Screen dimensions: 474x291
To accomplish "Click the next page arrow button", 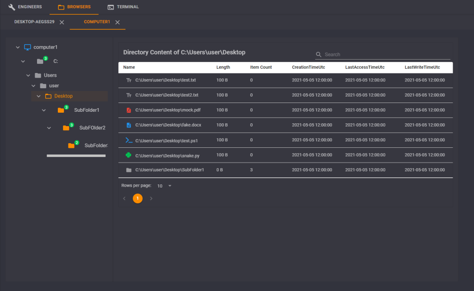I will [x=151, y=199].
